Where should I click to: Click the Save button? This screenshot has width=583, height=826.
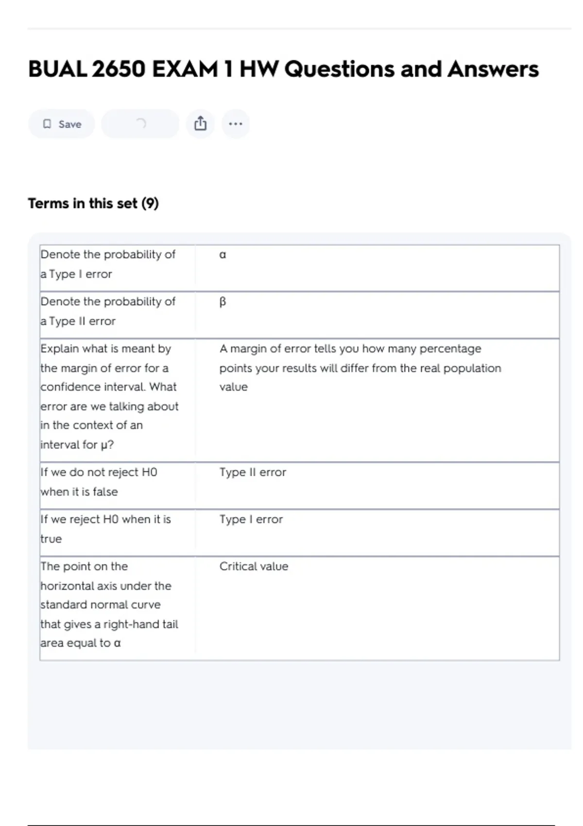[61, 124]
